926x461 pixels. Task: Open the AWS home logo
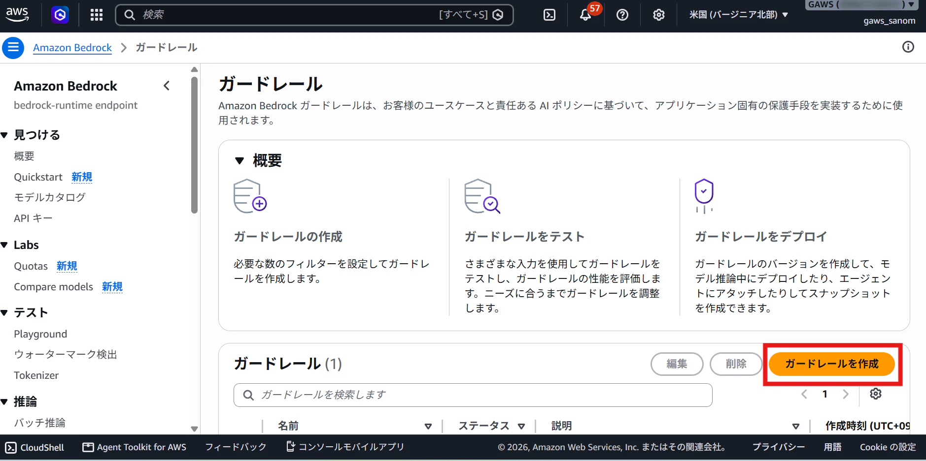(x=17, y=14)
